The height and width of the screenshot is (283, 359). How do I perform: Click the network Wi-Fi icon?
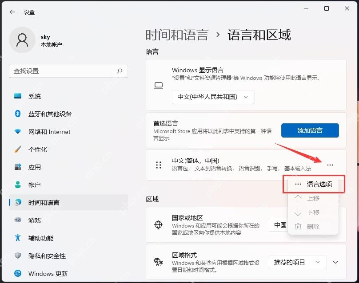pyautogui.click(x=18, y=131)
